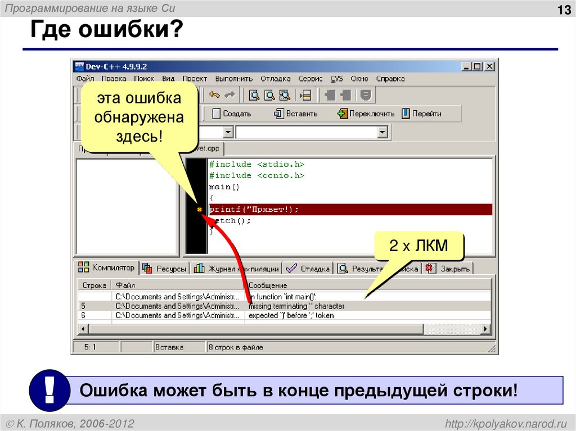The width and height of the screenshot is (576, 431).
Task: Click the greyed project options icon
Action: (x=366, y=96)
